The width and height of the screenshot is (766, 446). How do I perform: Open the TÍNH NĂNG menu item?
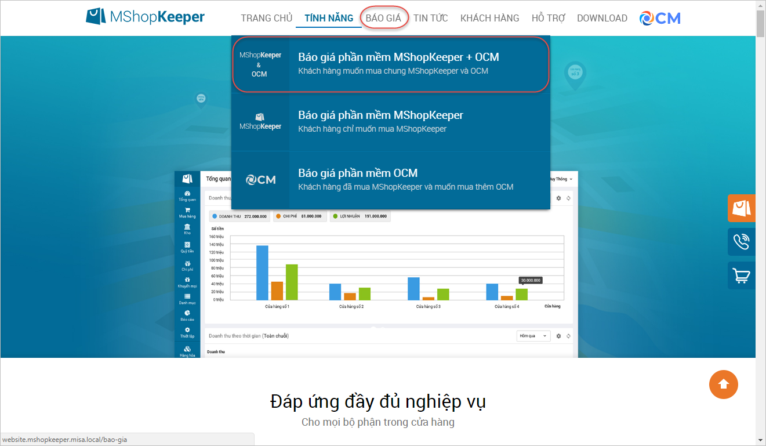pyautogui.click(x=329, y=18)
